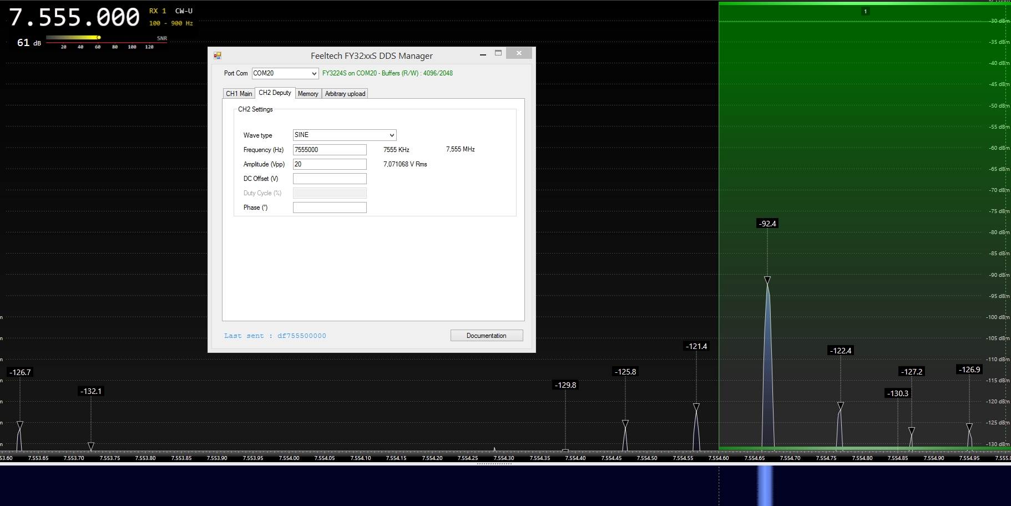Click the DC Offset (V) input field
Image resolution: width=1011 pixels, height=506 pixels.
point(330,179)
